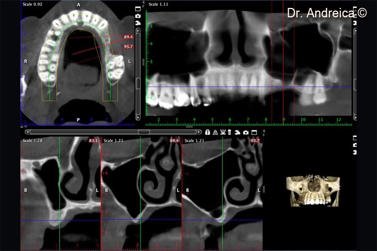Viewport: 377px width, 251px height.
Task: Maximize the cross-section panel
Action: 254,132
